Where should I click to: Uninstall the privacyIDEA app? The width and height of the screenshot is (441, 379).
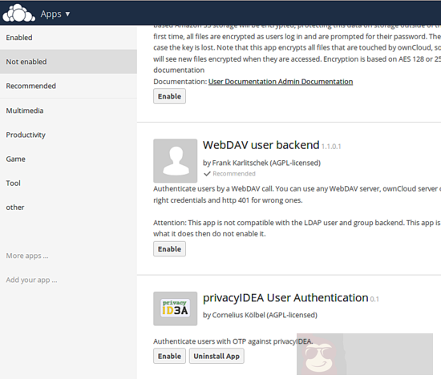pyautogui.click(x=216, y=356)
